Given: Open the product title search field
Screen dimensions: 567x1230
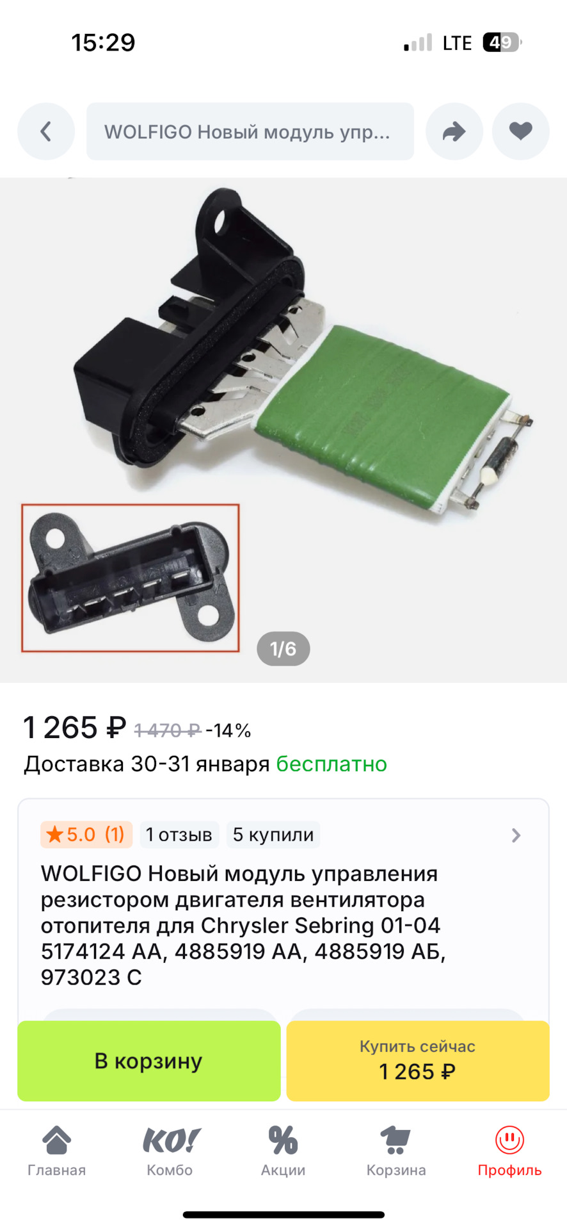Looking at the screenshot, I should [250, 131].
